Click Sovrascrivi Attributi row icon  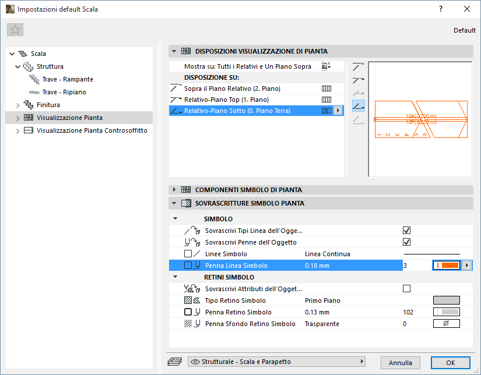(x=192, y=289)
